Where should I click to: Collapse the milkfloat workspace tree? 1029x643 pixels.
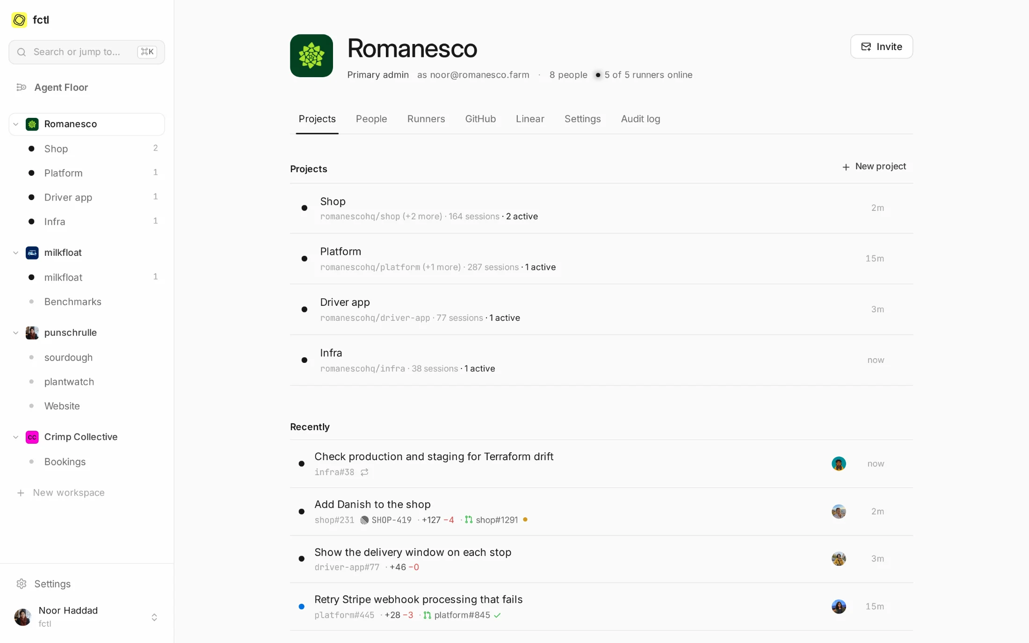16,253
